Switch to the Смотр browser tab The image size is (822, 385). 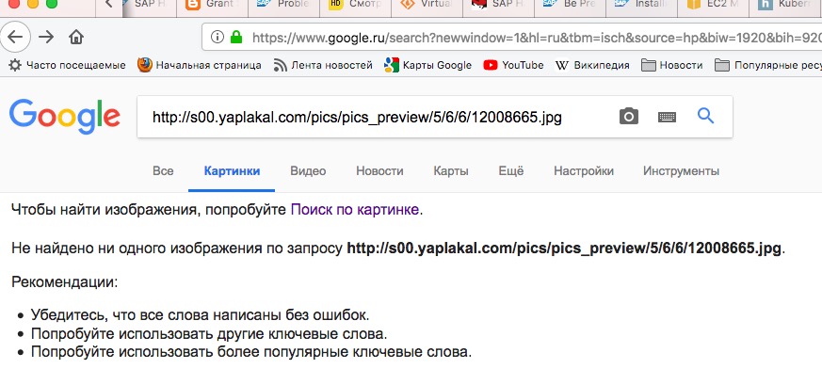click(x=354, y=6)
